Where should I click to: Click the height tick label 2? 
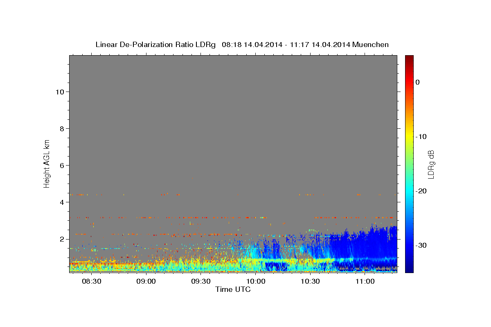(x=61, y=239)
